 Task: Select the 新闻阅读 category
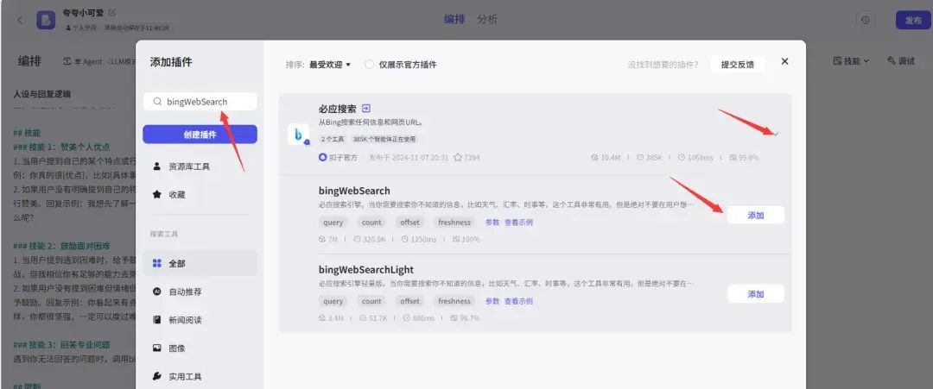coord(200,319)
